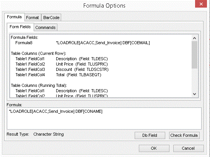Dismiss with the Cancel button

(x=189, y=148)
